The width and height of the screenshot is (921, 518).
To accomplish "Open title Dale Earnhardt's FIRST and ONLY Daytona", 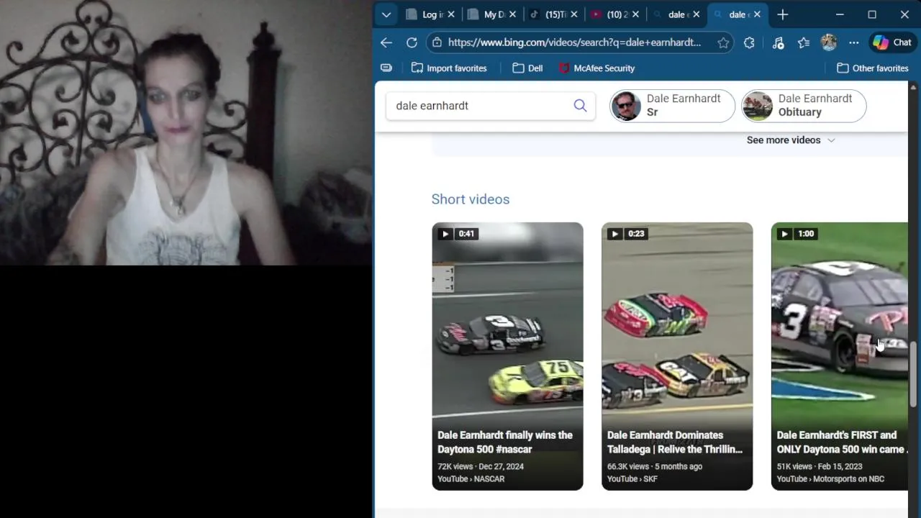I will tap(842, 442).
